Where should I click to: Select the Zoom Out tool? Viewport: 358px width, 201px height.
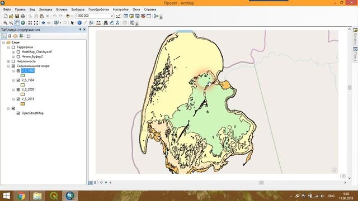pyautogui.click(x=11, y=23)
